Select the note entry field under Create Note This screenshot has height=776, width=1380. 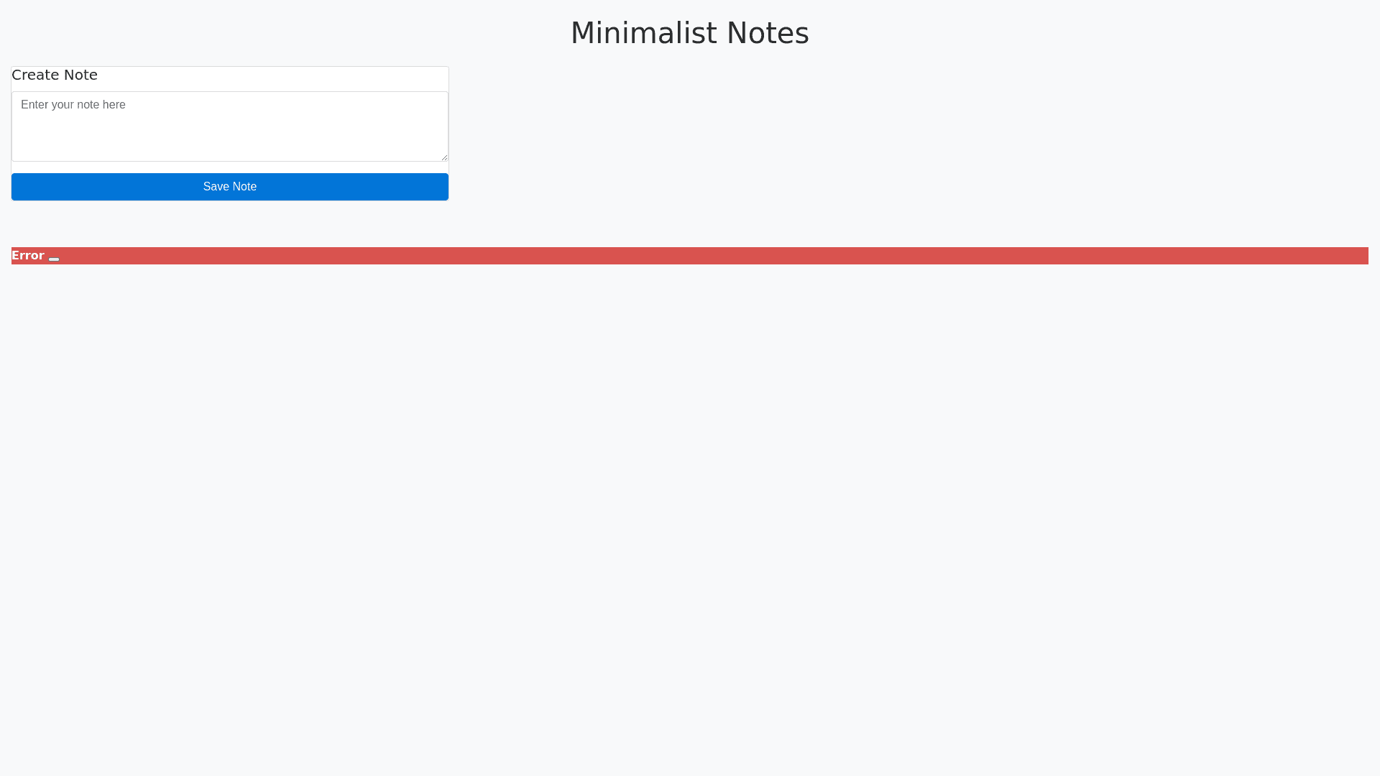230,126
